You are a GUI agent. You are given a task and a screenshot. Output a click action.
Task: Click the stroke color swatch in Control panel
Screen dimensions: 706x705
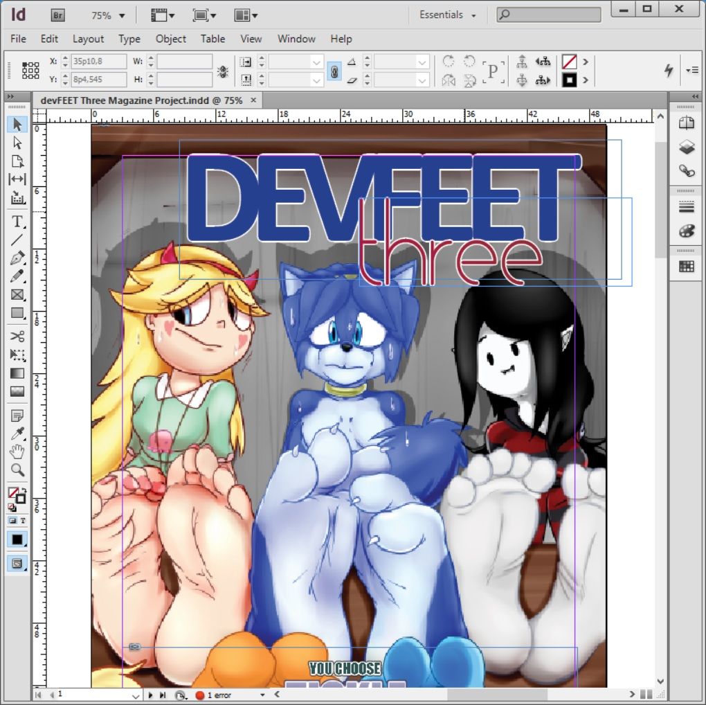[570, 80]
